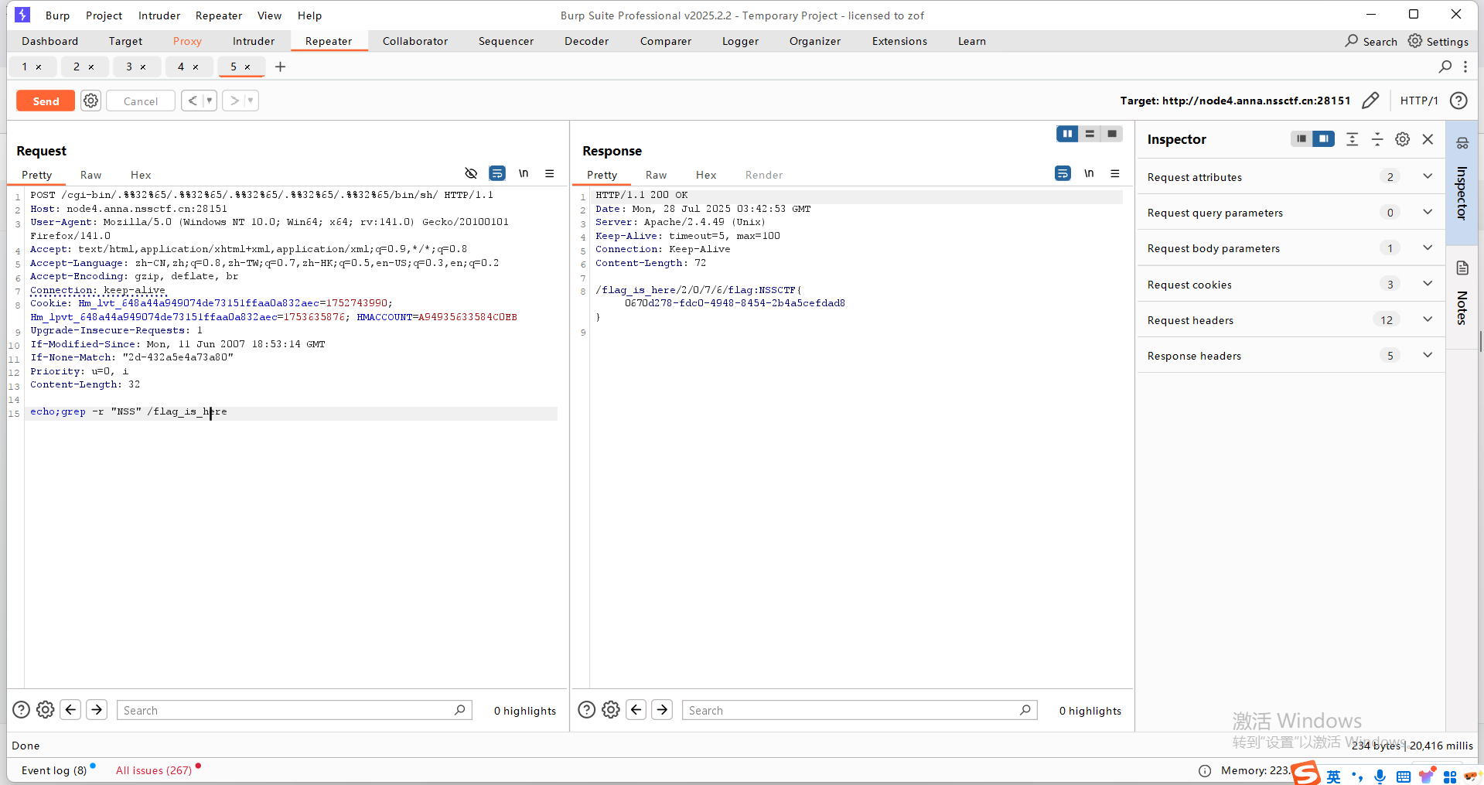Open request send settings gear
The height and width of the screenshot is (785, 1484).
pyautogui.click(x=91, y=101)
